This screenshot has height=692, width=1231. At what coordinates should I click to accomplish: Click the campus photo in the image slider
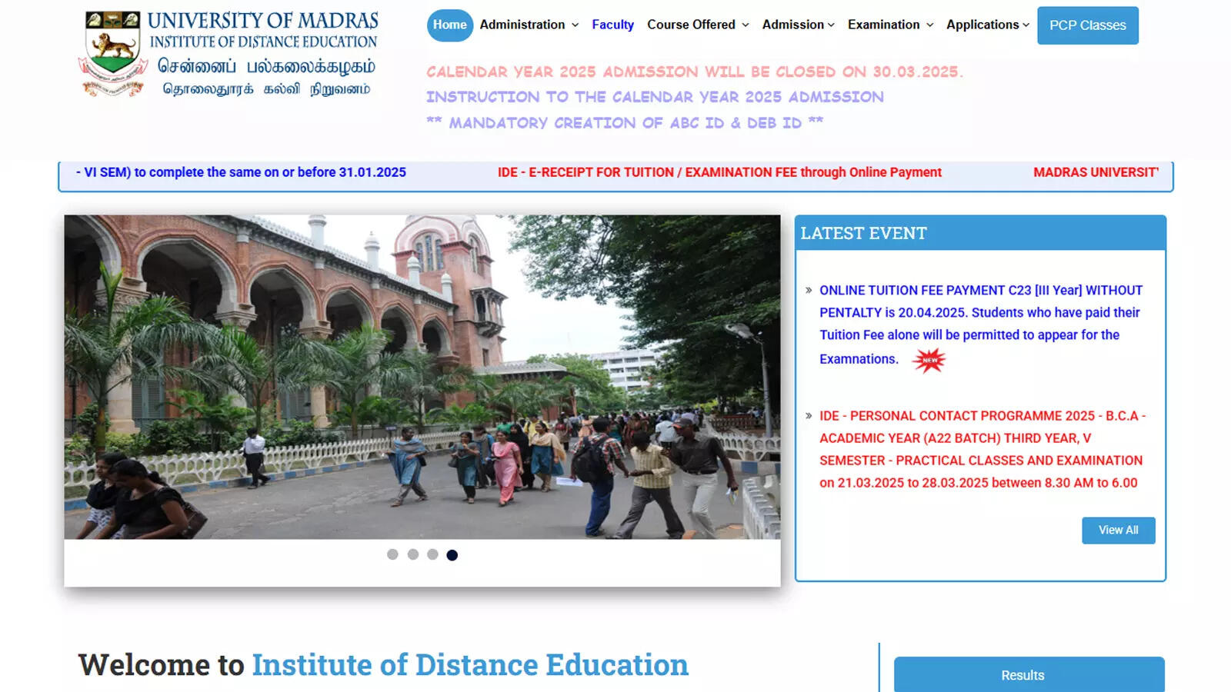click(423, 377)
